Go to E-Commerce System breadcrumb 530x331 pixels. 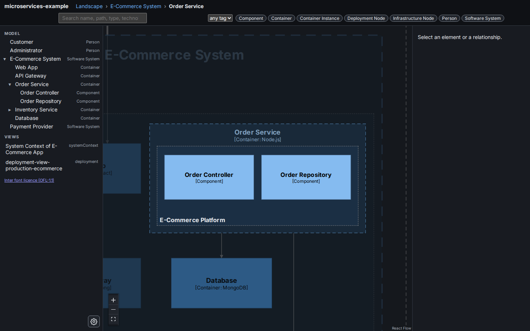(x=136, y=6)
